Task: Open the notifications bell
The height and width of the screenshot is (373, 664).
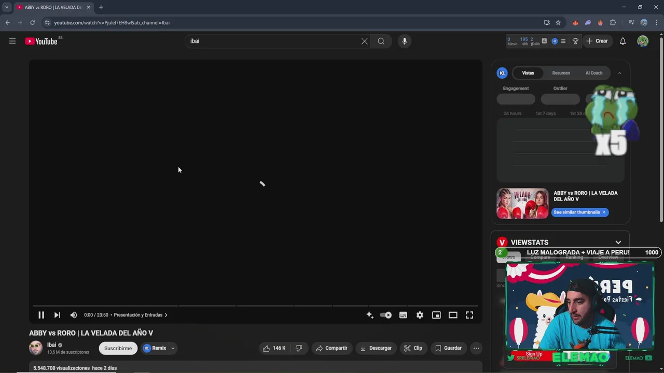Action: (622, 41)
